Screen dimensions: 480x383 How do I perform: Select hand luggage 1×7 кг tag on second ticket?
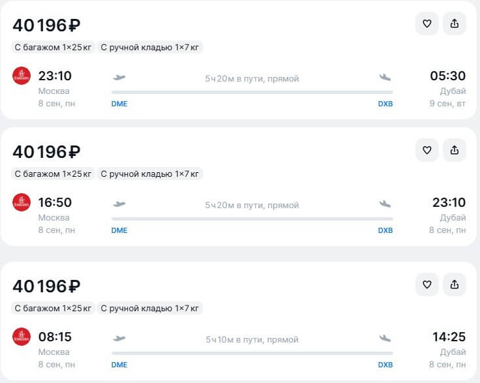pos(150,174)
